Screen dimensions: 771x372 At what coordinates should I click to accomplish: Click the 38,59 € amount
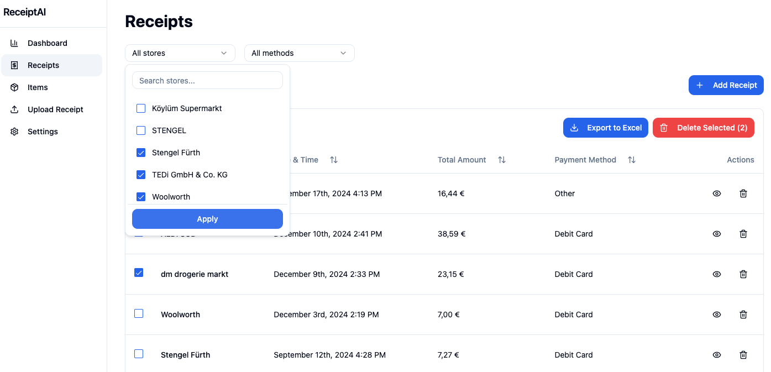452,234
